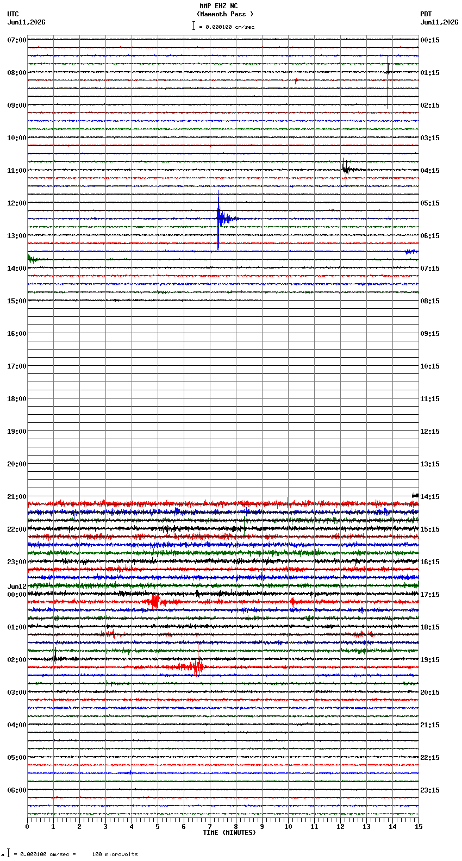Click the red event burst after 00:00 trace
The width and height of the screenshot is (462, 861).
(x=155, y=601)
